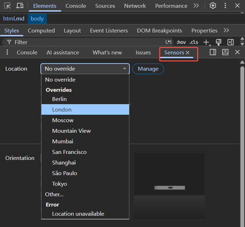Toggle the regex filter icon
Screen dimensions: 245x227
point(168,42)
